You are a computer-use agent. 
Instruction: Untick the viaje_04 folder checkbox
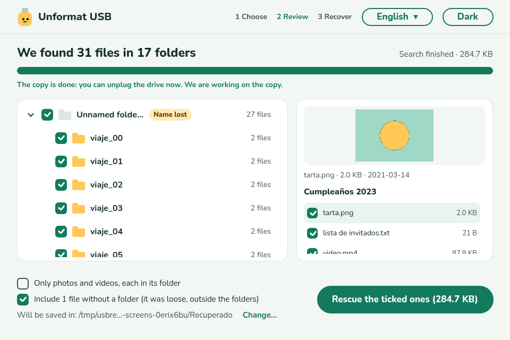pyautogui.click(x=61, y=232)
